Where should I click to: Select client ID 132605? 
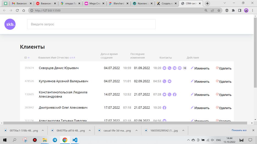[29, 94]
